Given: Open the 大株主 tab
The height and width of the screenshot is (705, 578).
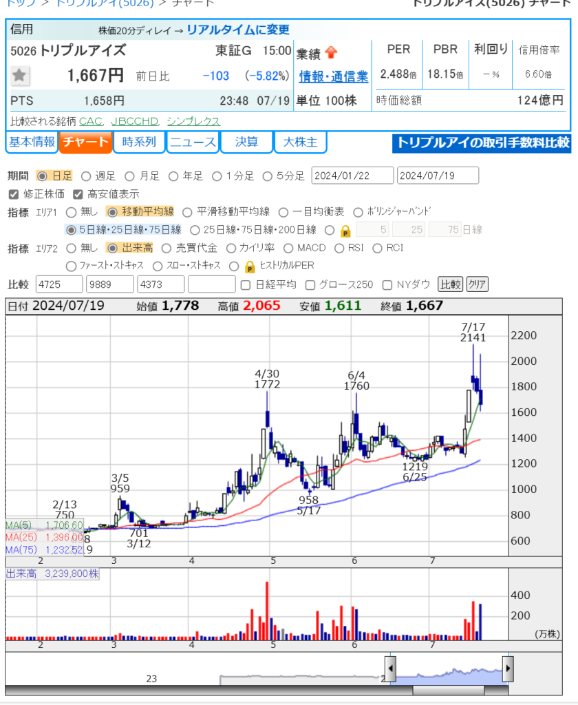Looking at the screenshot, I should [301, 143].
